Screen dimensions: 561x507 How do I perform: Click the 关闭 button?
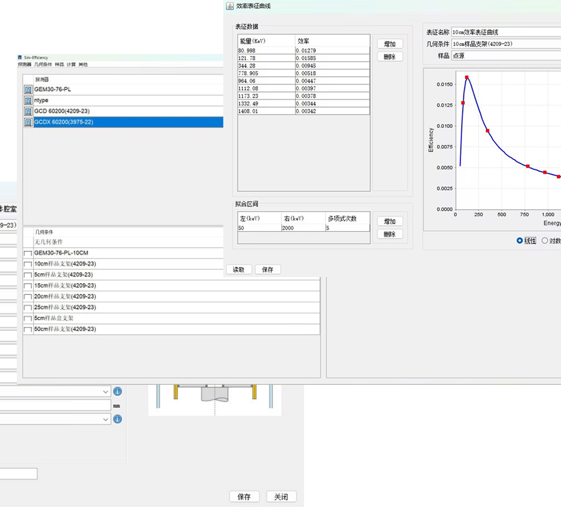pos(281,496)
